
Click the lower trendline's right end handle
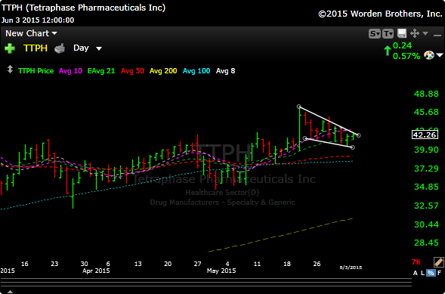point(353,147)
